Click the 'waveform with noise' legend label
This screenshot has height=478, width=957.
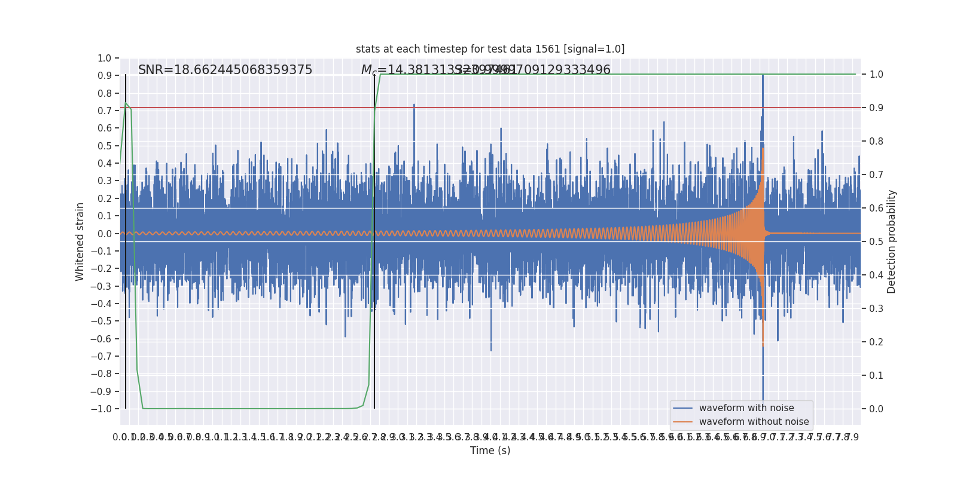746,408
